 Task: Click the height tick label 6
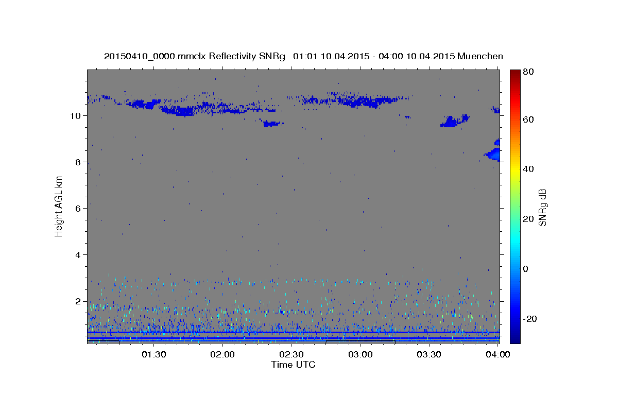pyautogui.click(x=77, y=209)
